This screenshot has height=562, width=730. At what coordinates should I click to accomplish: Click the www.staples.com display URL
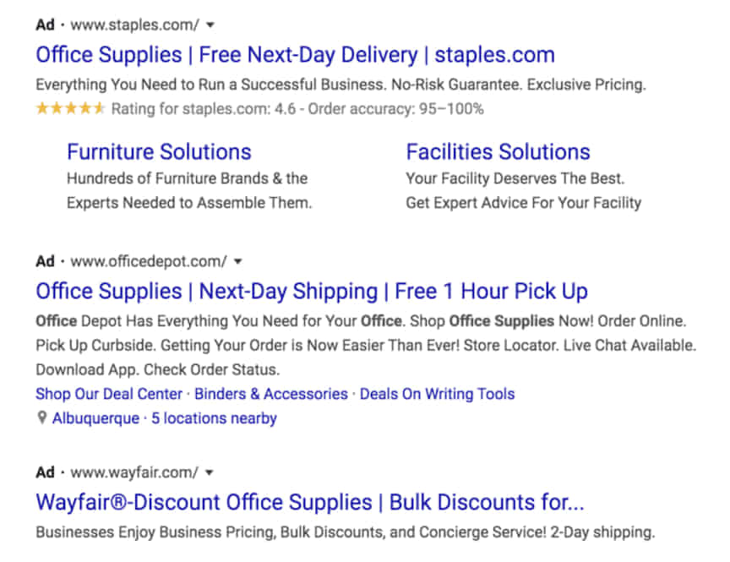pyautogui.click(x=134, y=25)
